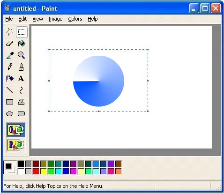Select the straight Line tool
This screenshot has width=224, height=193.
point(10,90)
